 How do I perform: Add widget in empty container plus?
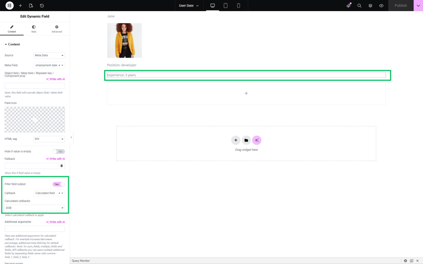pos(246,93)
